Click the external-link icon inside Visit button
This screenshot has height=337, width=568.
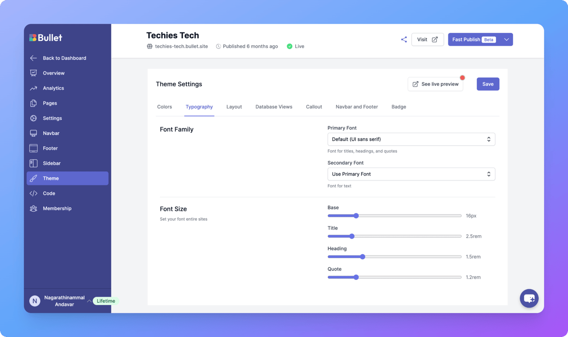coord(435,39)
